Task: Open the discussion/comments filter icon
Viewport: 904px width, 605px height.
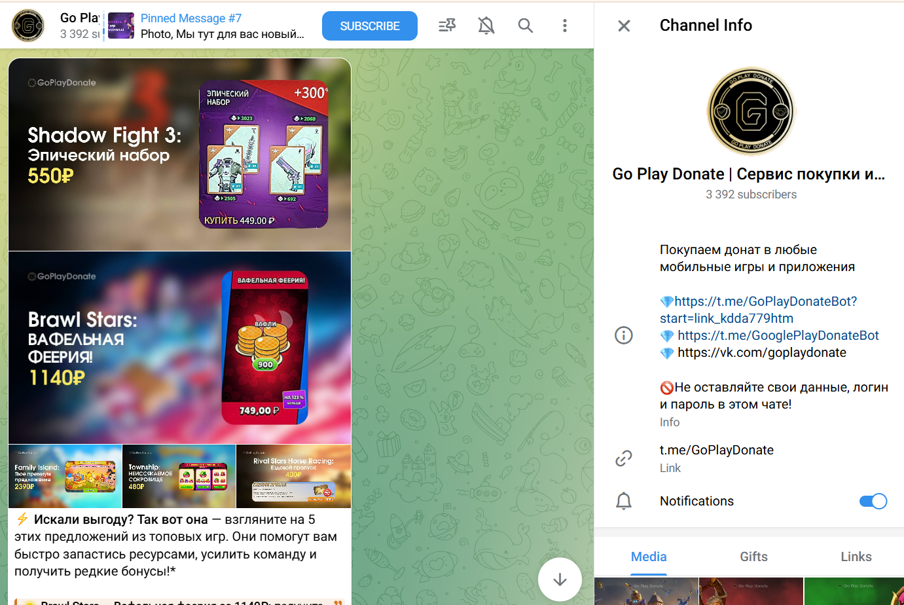Action: 447,26
